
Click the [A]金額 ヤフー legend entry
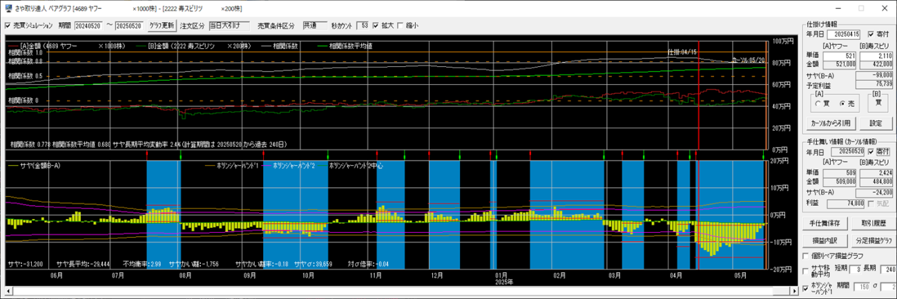(66, 45)
